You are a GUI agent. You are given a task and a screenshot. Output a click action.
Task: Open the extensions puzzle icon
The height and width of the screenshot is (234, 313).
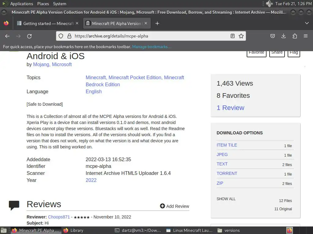pos(295,36)
